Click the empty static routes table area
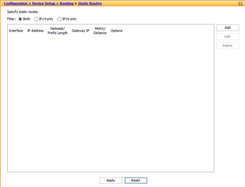This screenshot has width=245, height=187. [x=110, y=103]
